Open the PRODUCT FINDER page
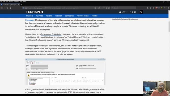This screenshot has height=96, width=170. pyautogui.click(x=83, y=16)
